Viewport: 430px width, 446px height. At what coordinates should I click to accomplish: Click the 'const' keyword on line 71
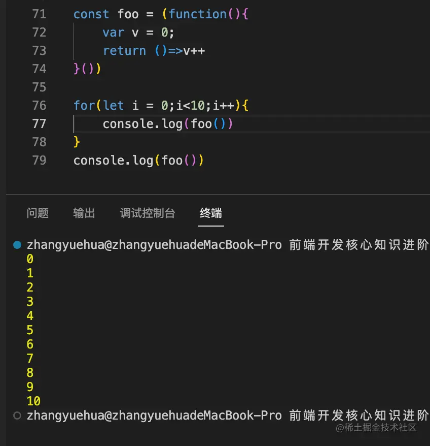point(91,14)
